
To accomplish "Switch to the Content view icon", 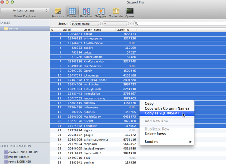I will click(x=72, y=11).
